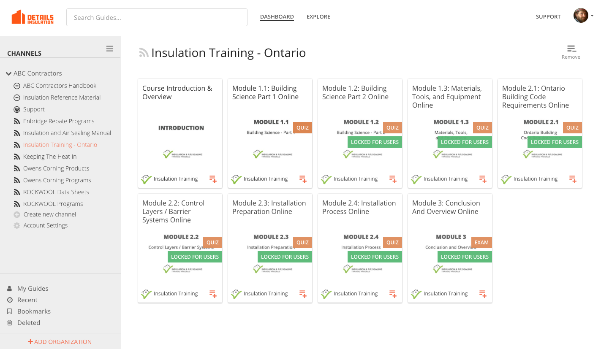Select the Keeping The Heat In channel
The height and width of the screenshot is (349, 601).
50,157
